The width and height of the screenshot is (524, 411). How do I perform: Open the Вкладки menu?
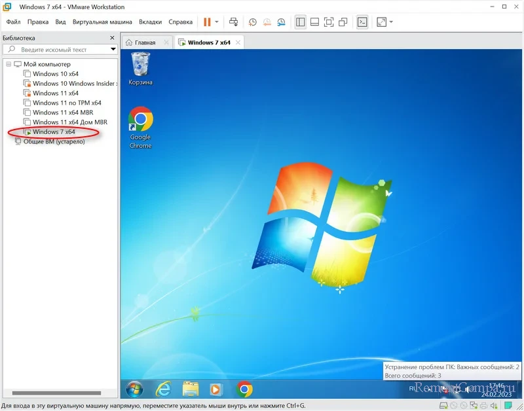(x=151, y=22)
